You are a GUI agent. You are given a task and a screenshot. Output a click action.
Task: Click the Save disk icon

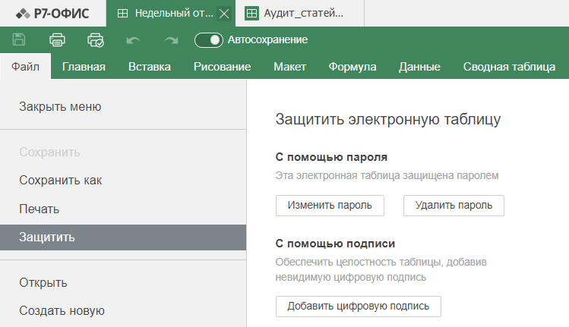(19, 39)
